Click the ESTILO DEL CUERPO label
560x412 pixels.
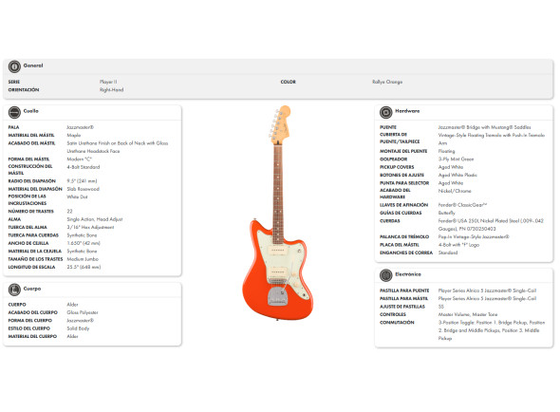click(x=29, y=328)
